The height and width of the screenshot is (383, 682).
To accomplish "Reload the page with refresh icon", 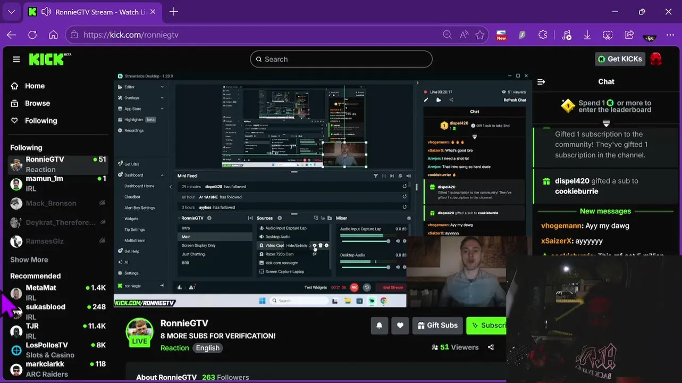I will tap(32, 35).
